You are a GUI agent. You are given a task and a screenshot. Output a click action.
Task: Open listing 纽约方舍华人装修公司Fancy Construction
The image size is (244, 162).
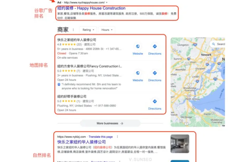click(90, 66)
